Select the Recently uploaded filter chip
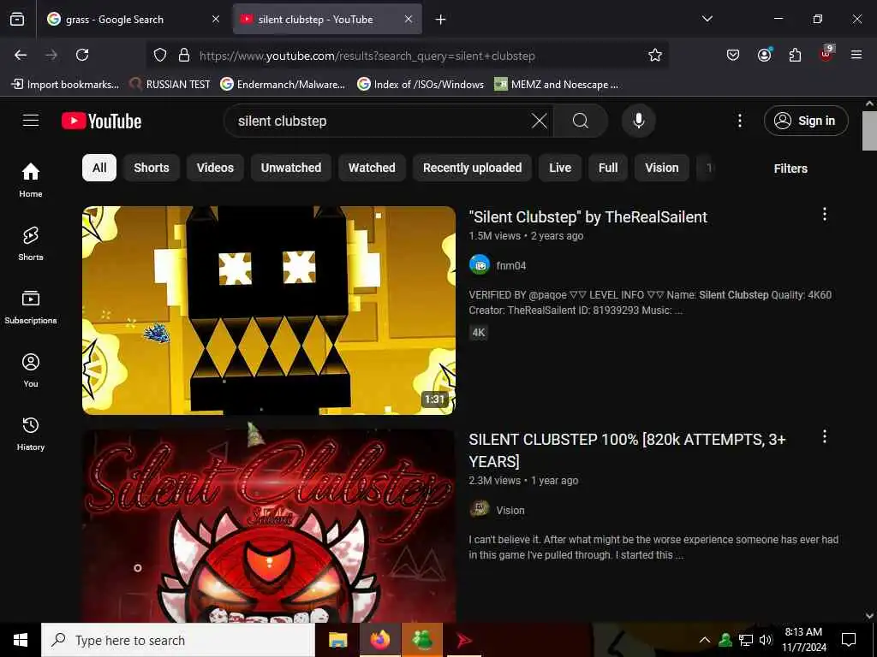This screenshot has height=657, width=877. point(472,168)
